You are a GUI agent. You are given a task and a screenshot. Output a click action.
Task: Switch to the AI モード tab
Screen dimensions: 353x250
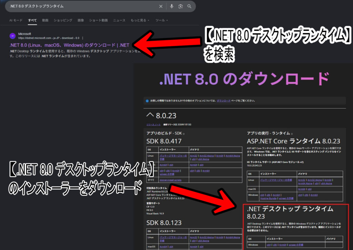pyautogui.click(x=16, y=20)
